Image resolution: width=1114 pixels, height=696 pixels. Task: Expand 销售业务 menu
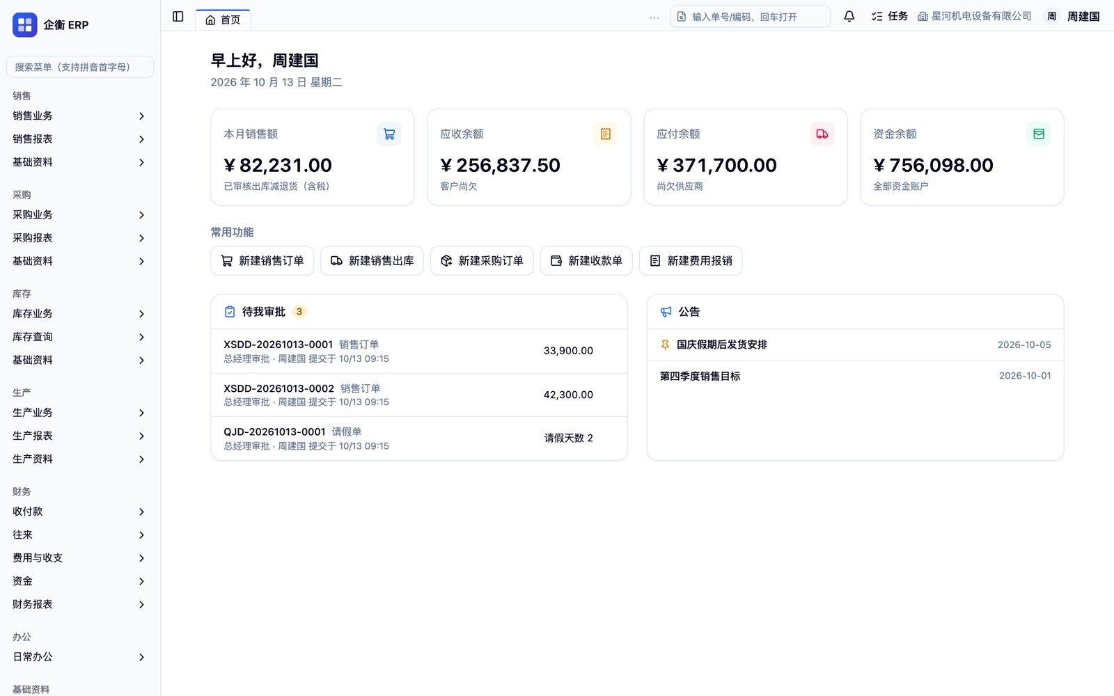coord(79,116)
